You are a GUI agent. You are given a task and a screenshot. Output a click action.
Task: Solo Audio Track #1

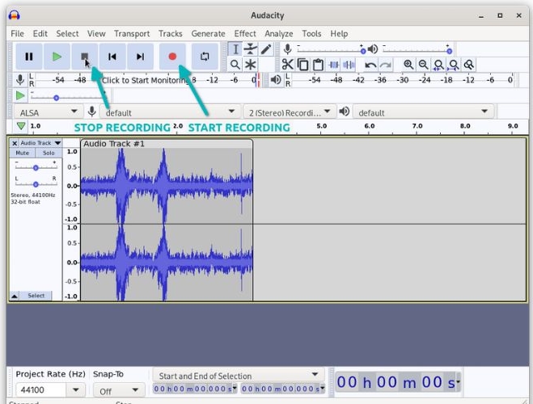(49, 153)
